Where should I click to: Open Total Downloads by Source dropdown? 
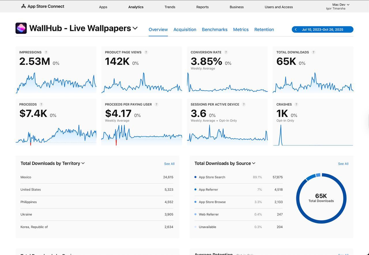(254, 163)
